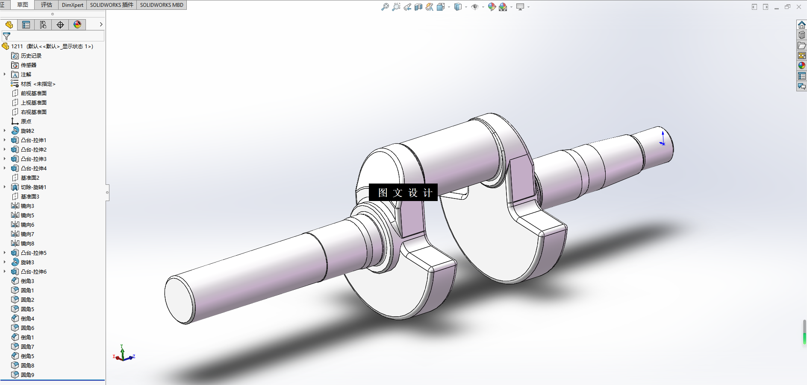Screen dimensions: 807x385
Task: Select the 凸台-拉伸4 feature
Action: pyautogui.click(x=29, y=168)
